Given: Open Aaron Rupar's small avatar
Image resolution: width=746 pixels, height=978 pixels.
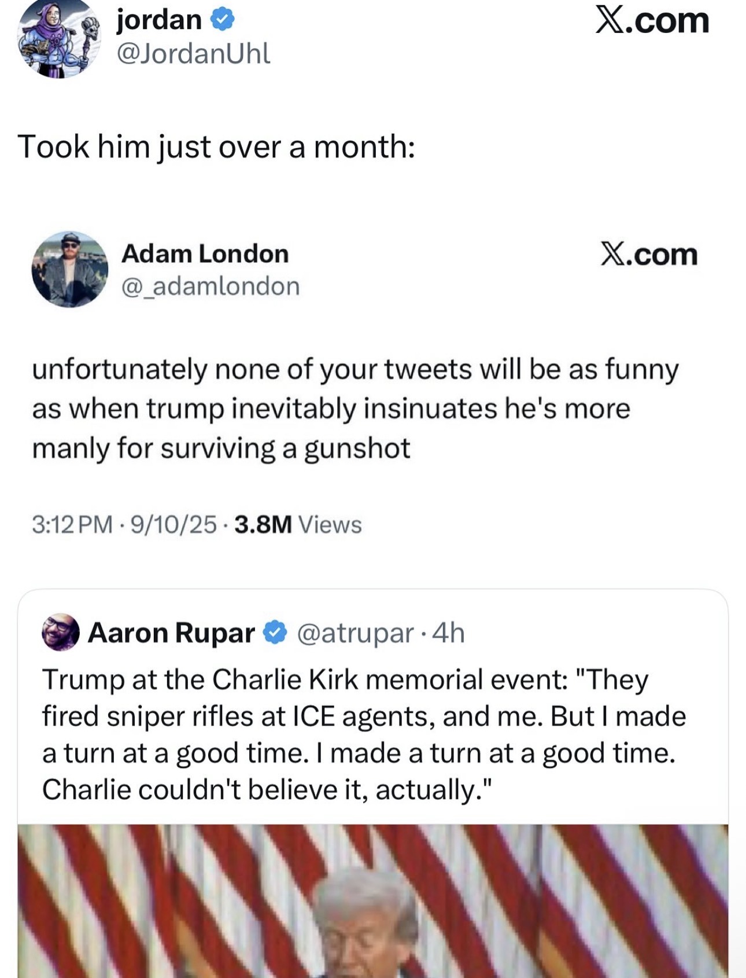Looking at the screenshot, I should click(60, 632).
